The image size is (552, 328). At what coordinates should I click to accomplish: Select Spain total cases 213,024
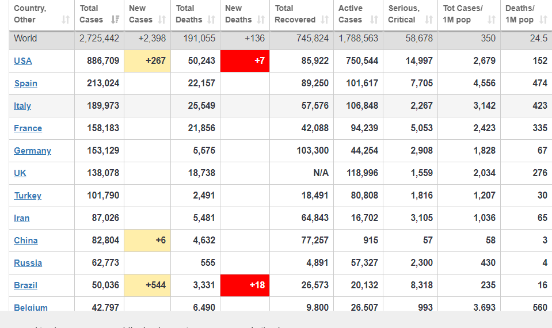103,83
